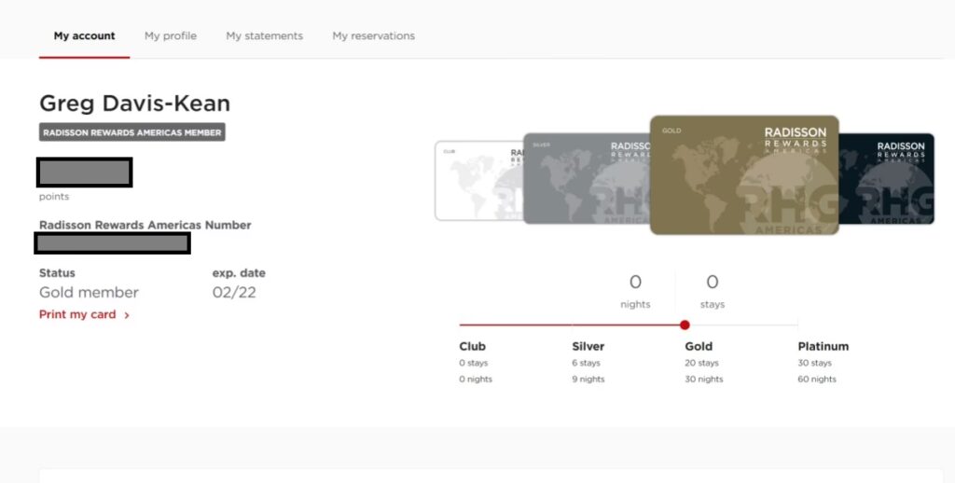Click the redacted Rewards Americas Number box
This screenshot has height=483, width=955.
pos(112,243)
